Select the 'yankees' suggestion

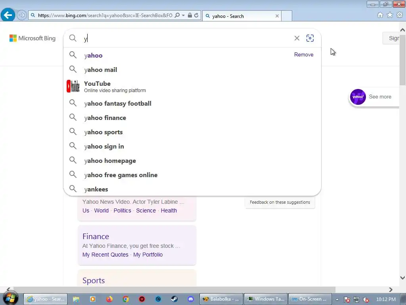tap(192, 189)
